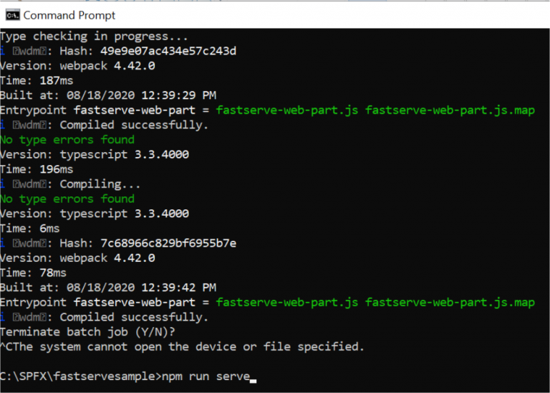Viewport: 550px width, 393px height.
Task: Click the Command Prompt window icon
Action: click(13, 16)
